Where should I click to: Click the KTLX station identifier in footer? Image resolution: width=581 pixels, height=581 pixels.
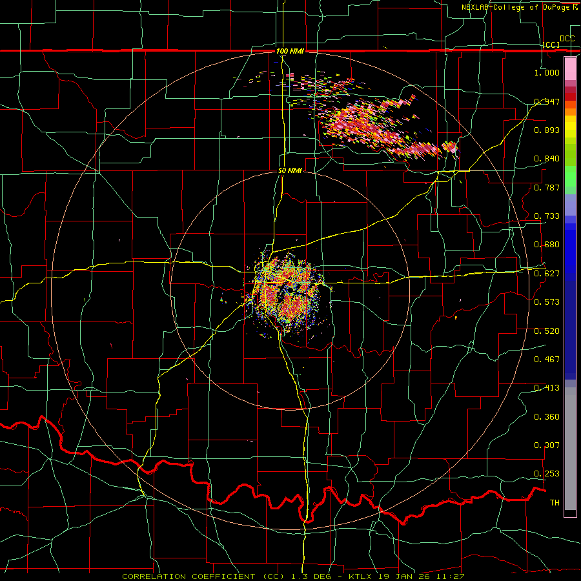(362, 576)
